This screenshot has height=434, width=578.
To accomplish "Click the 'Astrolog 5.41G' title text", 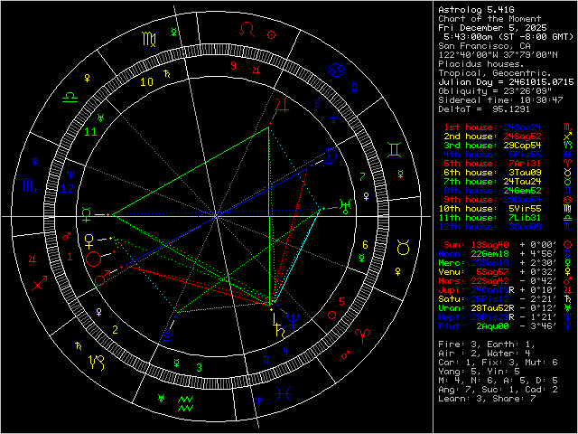I will tap(476, 10).
